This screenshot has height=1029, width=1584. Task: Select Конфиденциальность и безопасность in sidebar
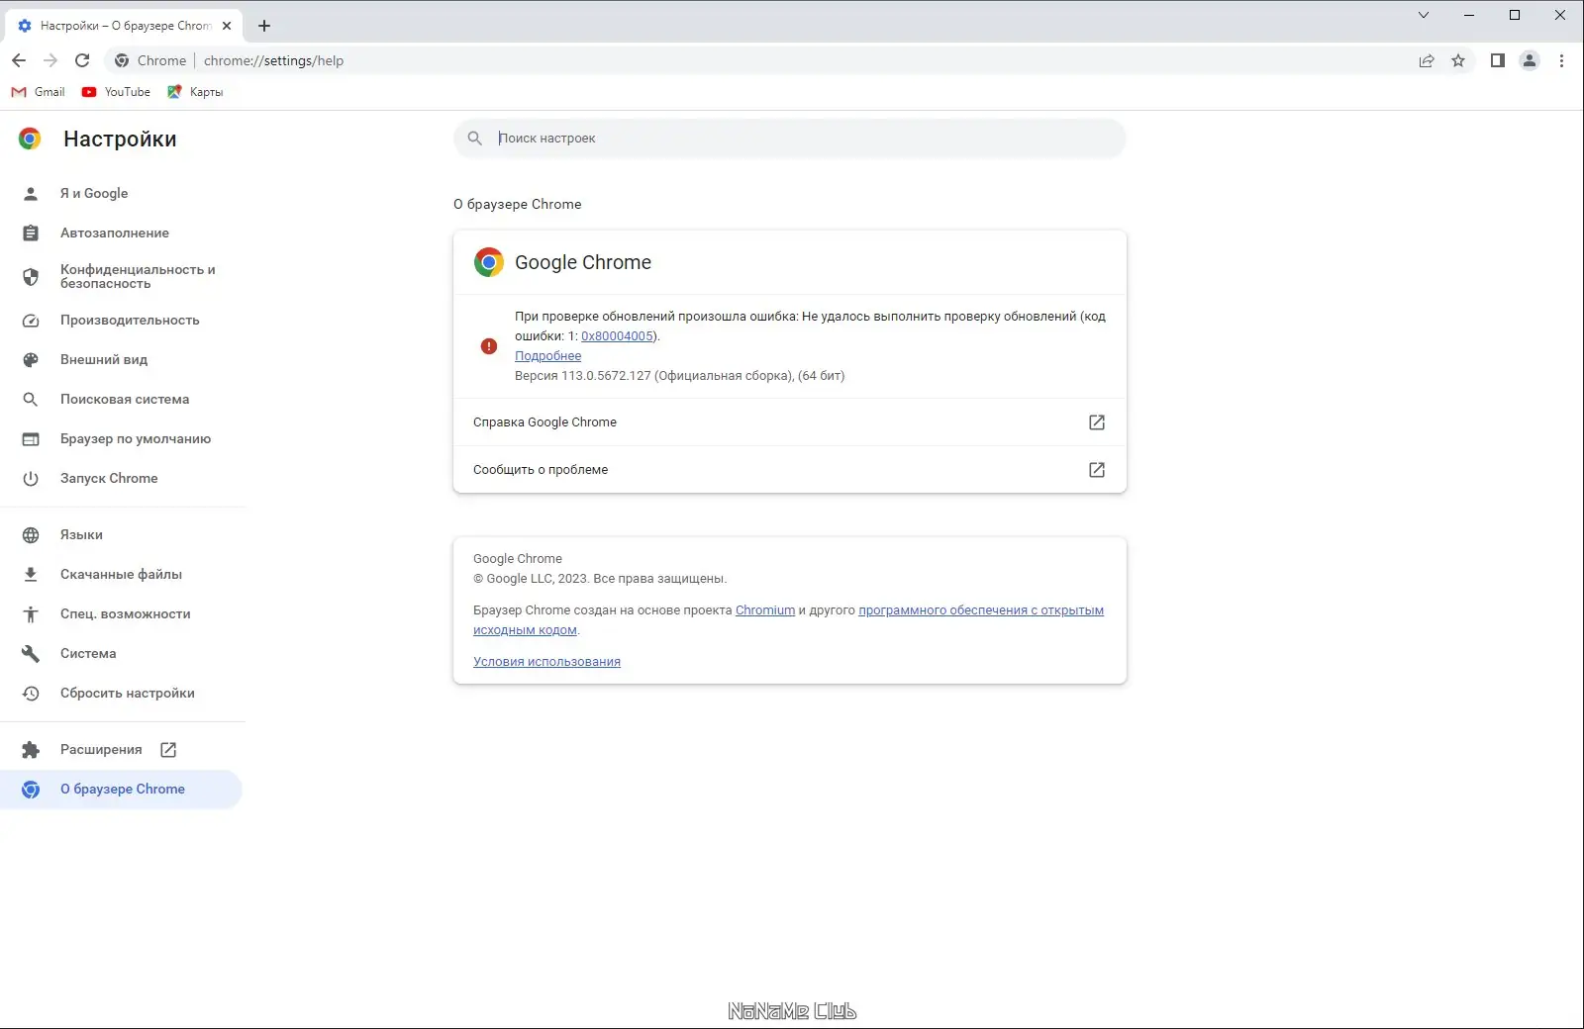(x=137, y=276)
